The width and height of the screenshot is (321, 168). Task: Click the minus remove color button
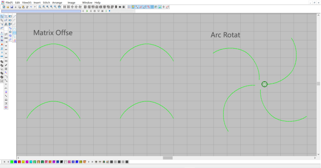click(x=100, y=162)
